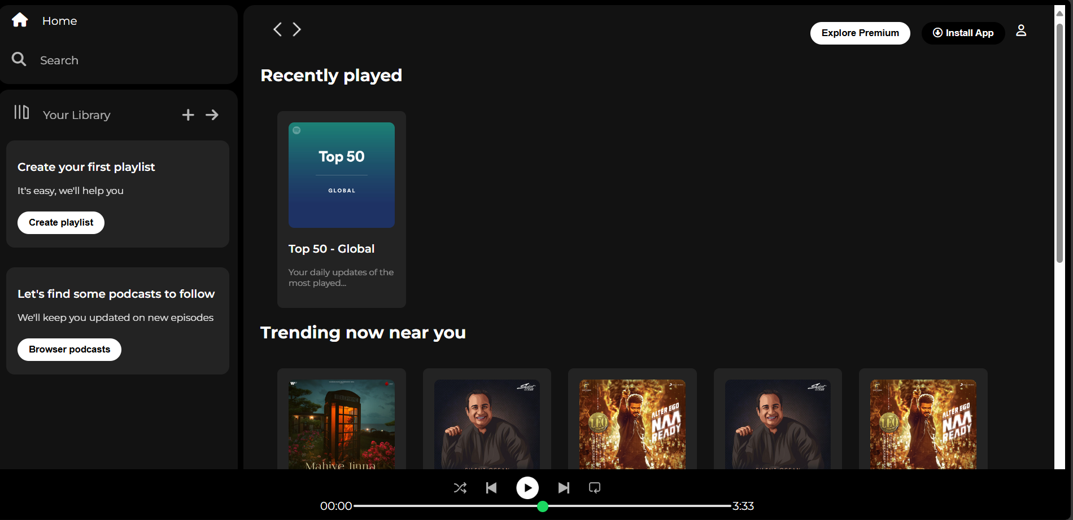Image resolution: width=1073 pixels, height=520 pixels.
Task: Click Explore Premium button
Action: tap(860, 33)
